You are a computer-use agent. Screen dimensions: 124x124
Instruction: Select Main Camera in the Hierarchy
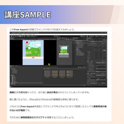pos(80,42)
